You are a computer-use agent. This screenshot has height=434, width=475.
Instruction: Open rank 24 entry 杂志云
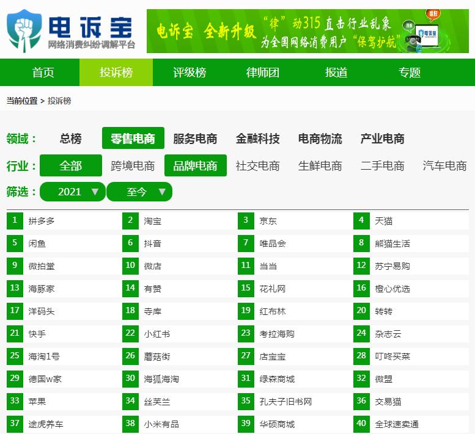point(388,334)
